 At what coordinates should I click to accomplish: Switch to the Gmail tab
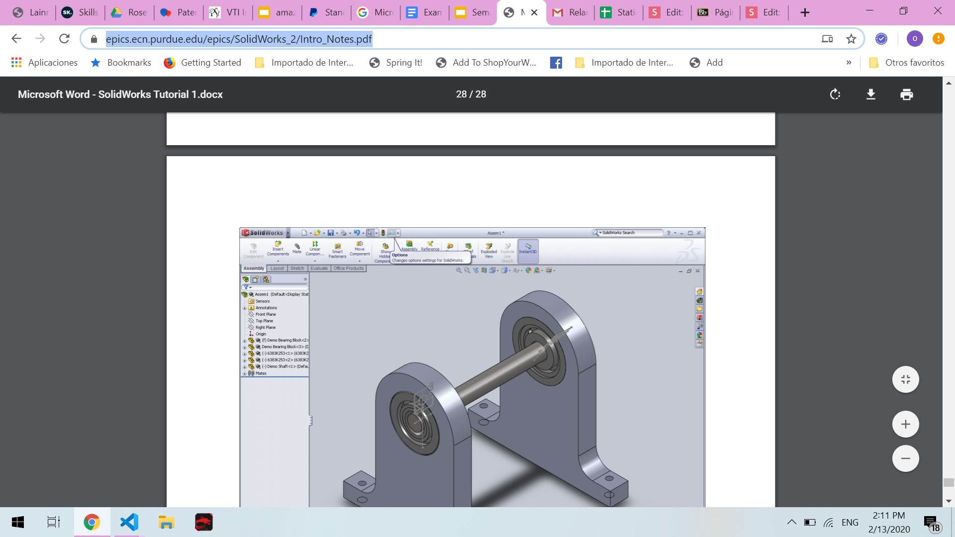point(570,12)
